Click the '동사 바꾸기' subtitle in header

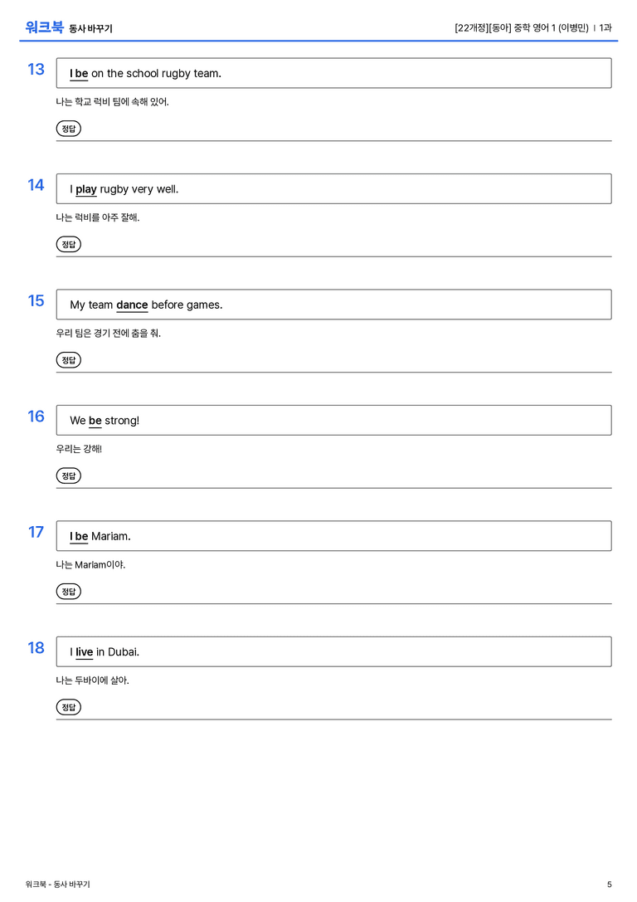click(x=91, y=28)
